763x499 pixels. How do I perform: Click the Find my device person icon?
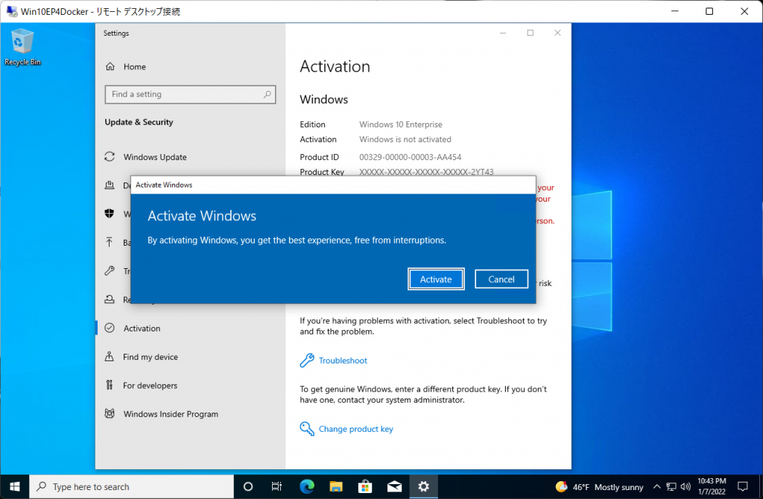[110, 357]
